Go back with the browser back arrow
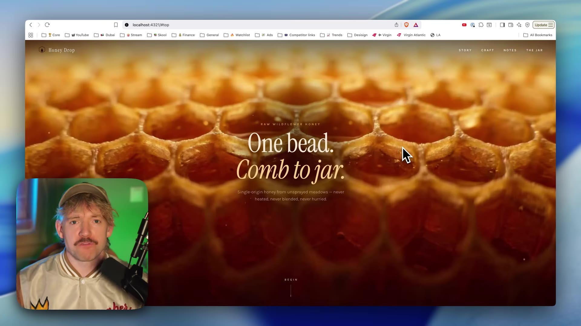581x326 pixels. (x=31, y=25)
